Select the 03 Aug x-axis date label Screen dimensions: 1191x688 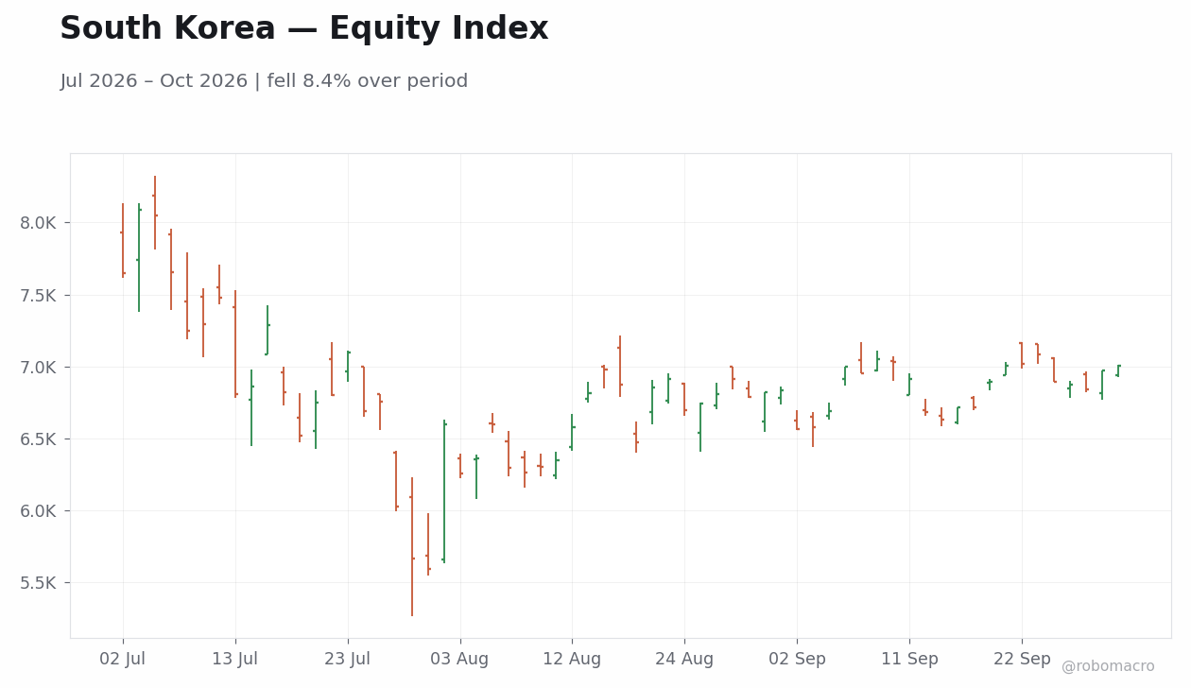459,659
